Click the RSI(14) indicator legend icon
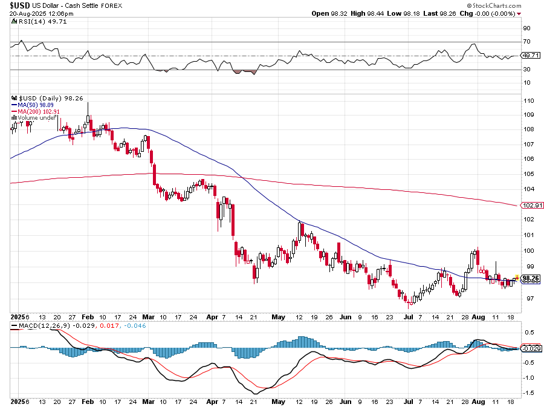The width and height of the screenshot is (544, 407). tap(14, 21)
